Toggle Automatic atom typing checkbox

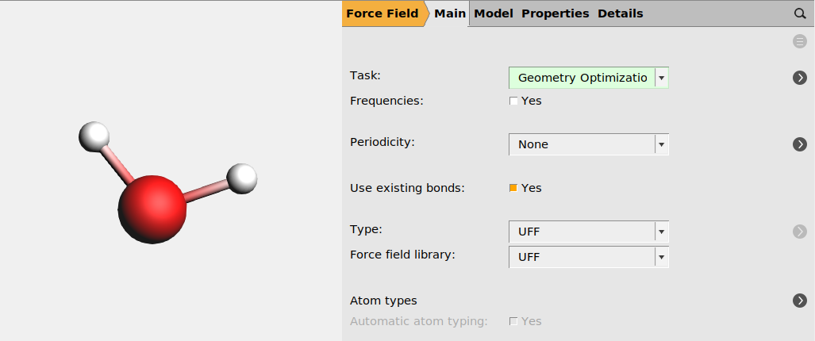click(513, 321)
